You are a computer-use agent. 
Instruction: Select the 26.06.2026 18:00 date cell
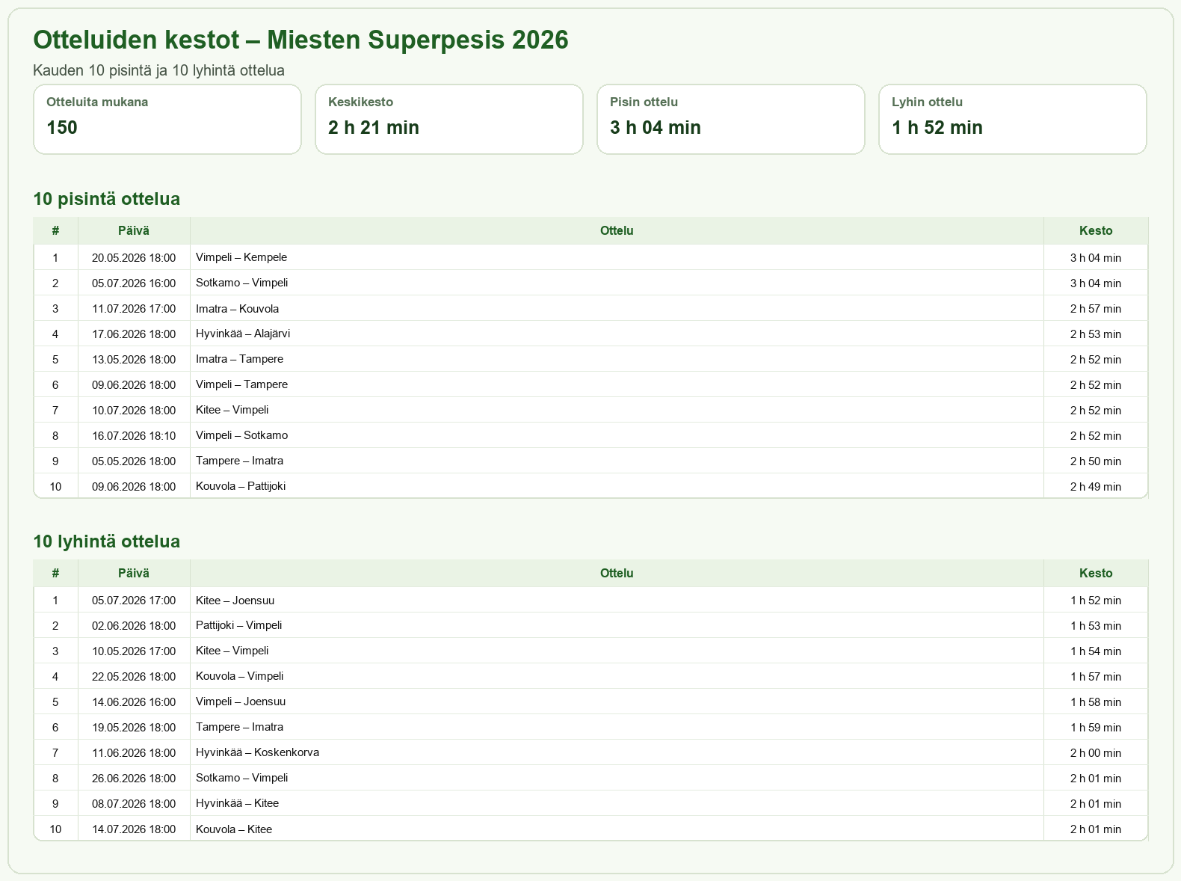(x=134, y=778)
